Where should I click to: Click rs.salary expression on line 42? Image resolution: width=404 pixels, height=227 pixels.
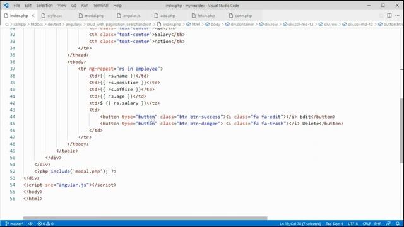[x=126, y=103]
